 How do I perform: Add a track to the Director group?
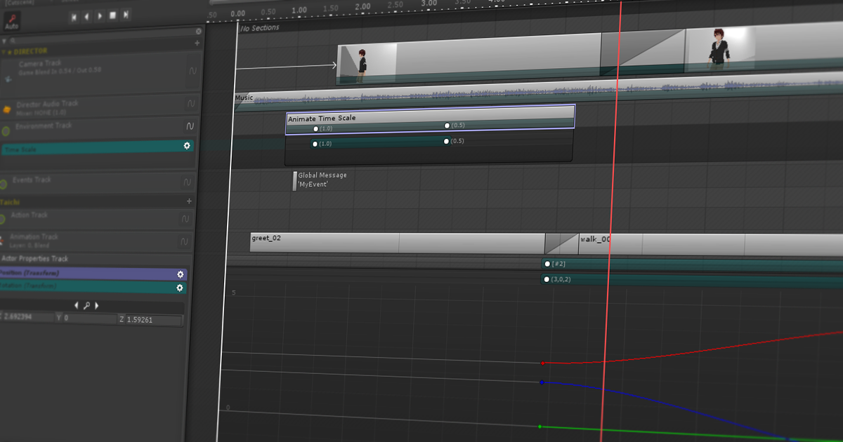(197, 43)
